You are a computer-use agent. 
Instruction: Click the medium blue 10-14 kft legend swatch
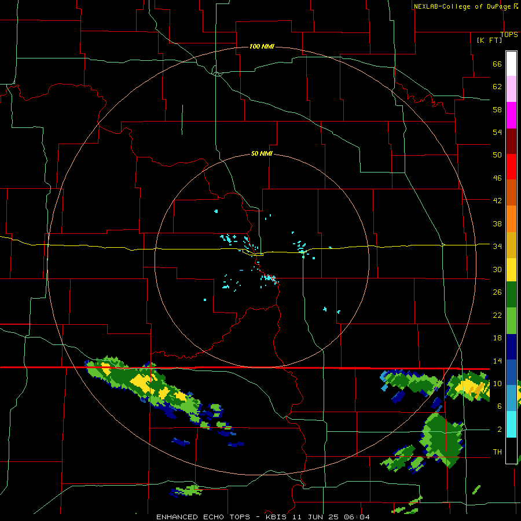point(511,372)
